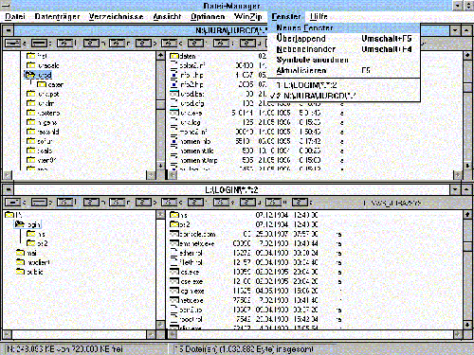
Task: Minimize the N:\JURA child window
Action: tap(455, 30)
